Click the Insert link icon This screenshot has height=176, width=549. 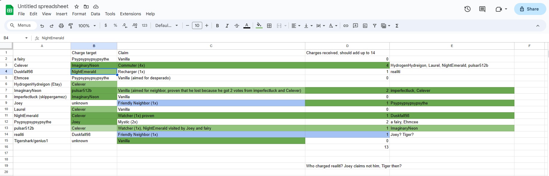pos(346,26)
